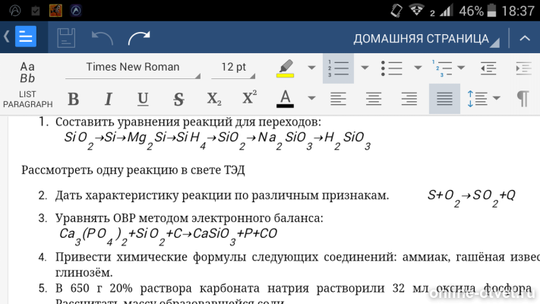
Task: Tap the 18:37 clock
Action: 518,11
